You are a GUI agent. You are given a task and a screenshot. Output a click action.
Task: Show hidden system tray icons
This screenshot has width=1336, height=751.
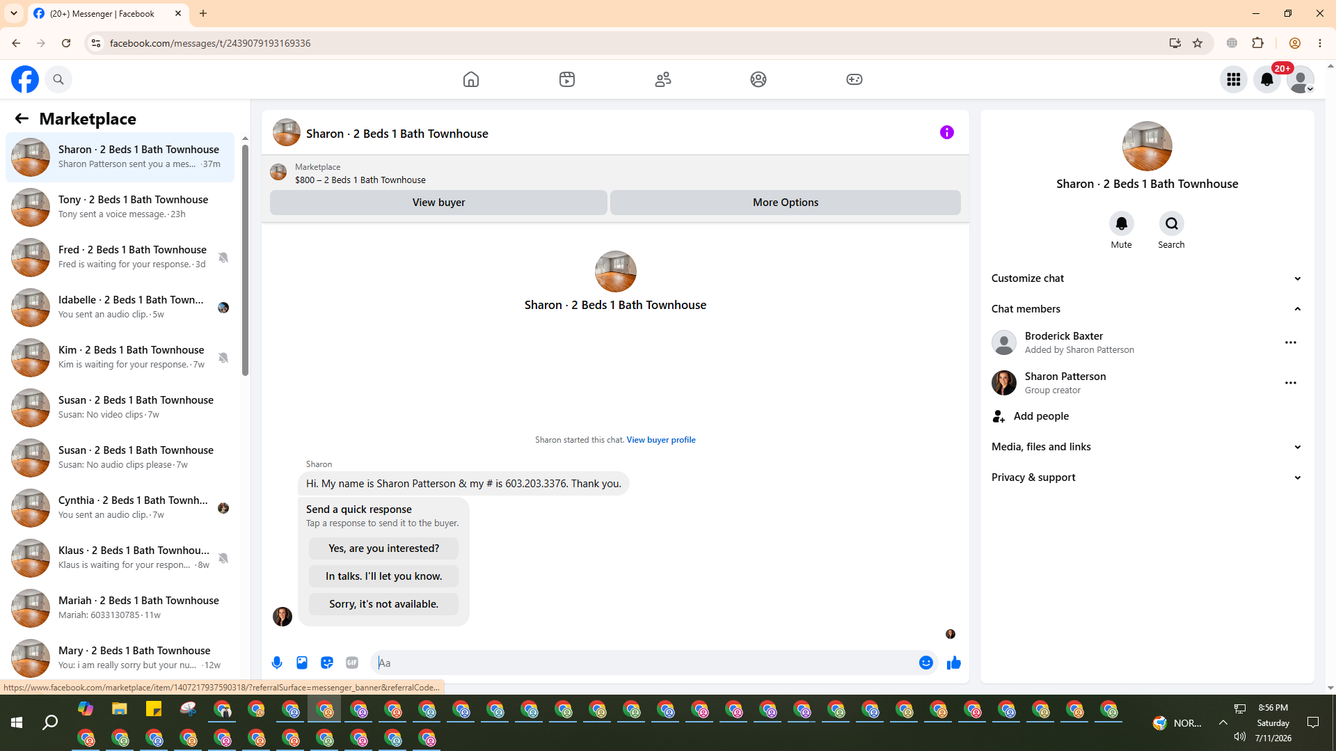pos(1223,722)
